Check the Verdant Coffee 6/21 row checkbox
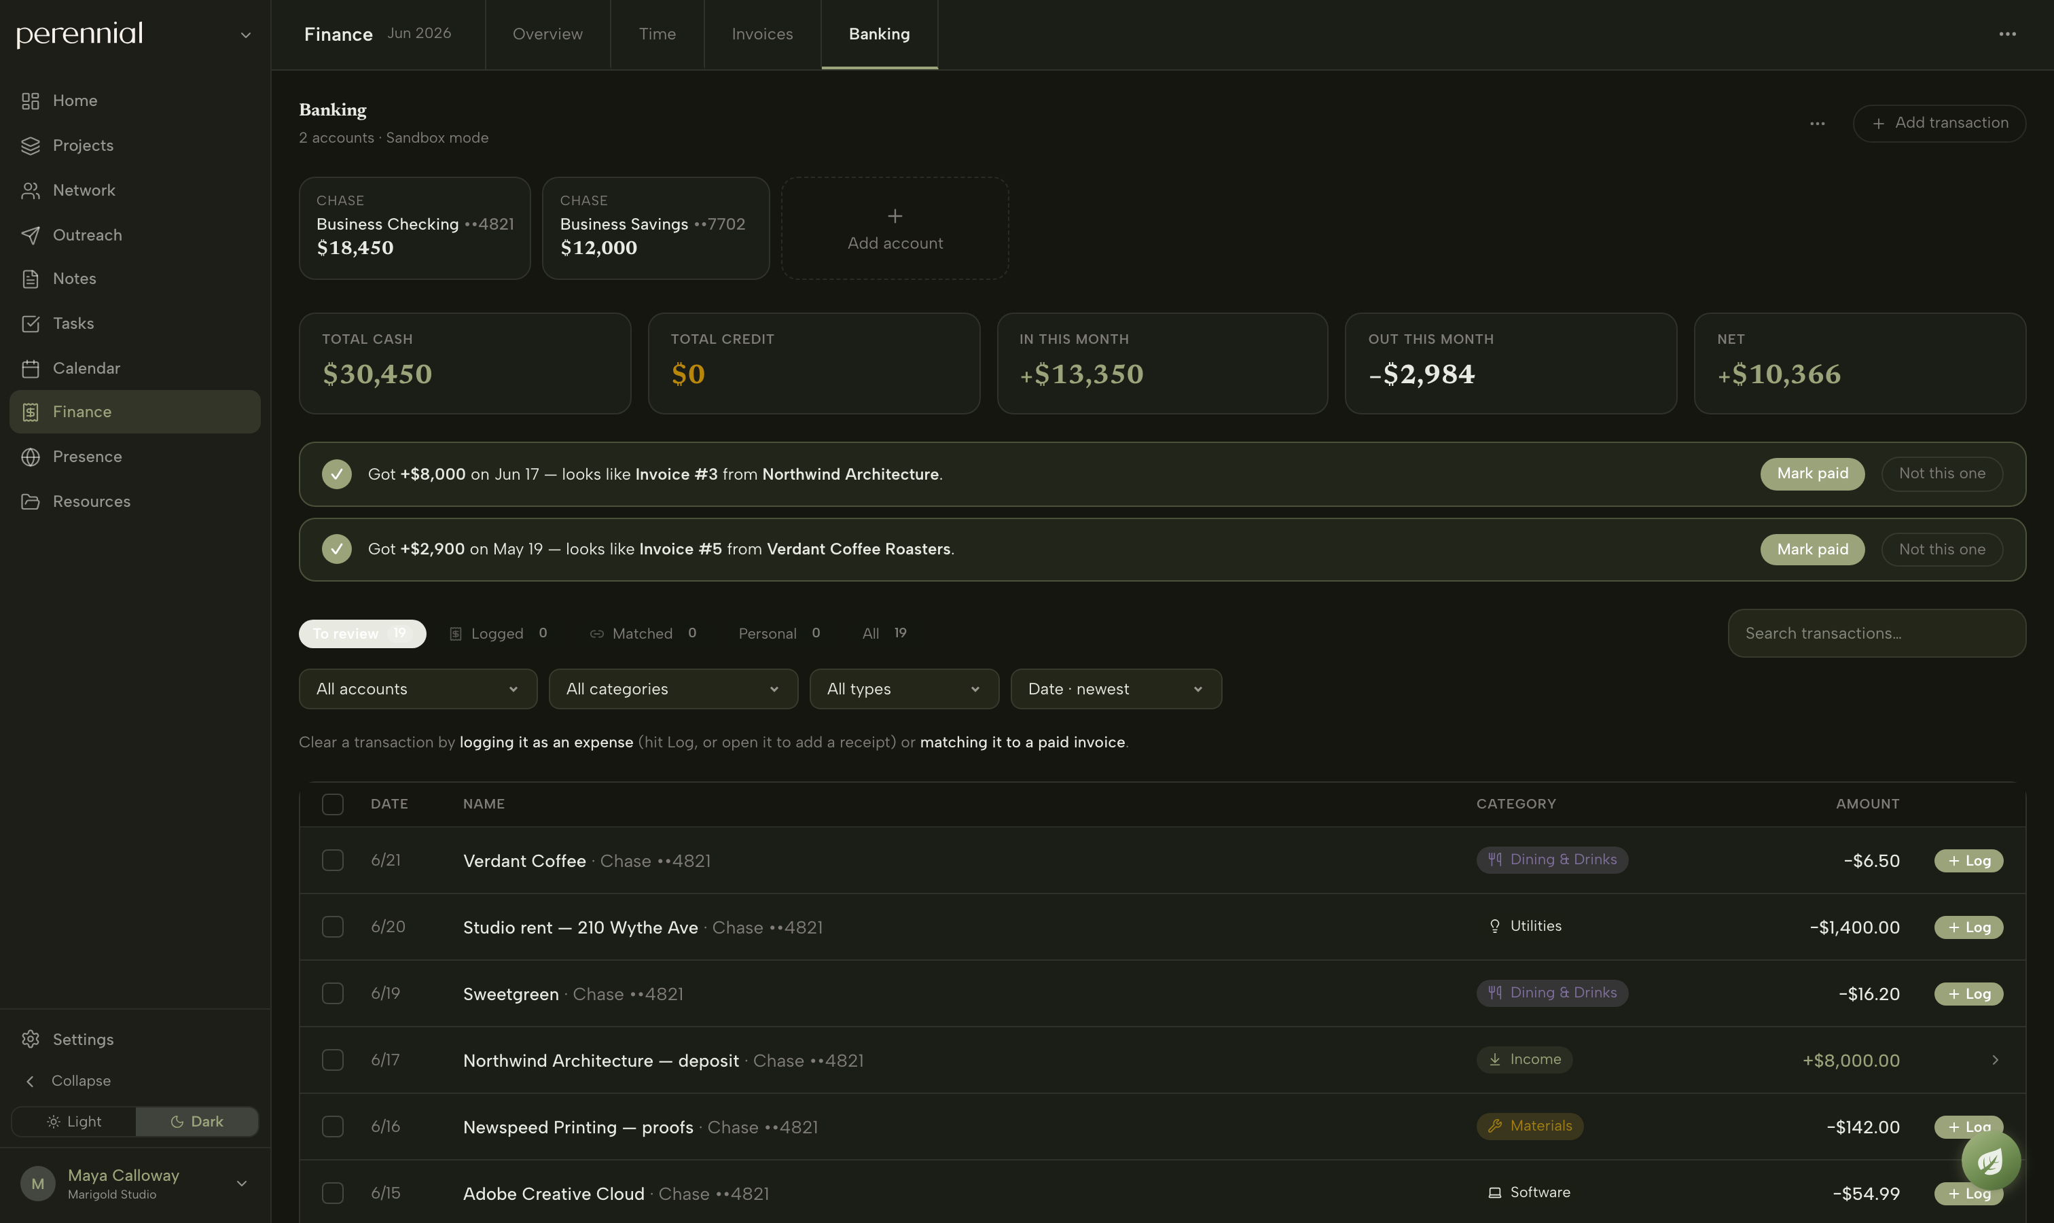2054x1223 pixels. pos(332,859)
